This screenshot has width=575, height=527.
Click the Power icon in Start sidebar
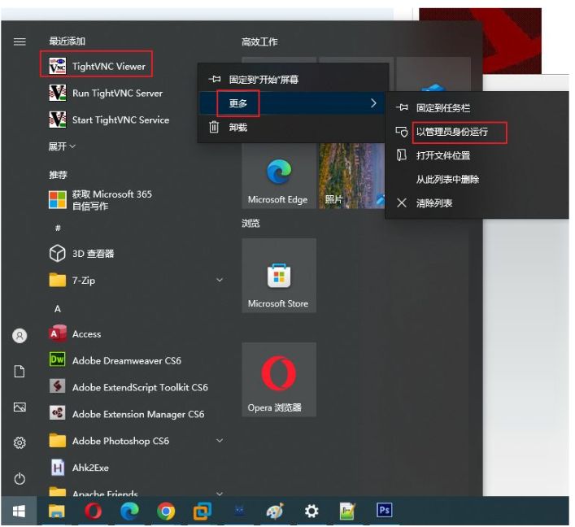pos(20,478)
